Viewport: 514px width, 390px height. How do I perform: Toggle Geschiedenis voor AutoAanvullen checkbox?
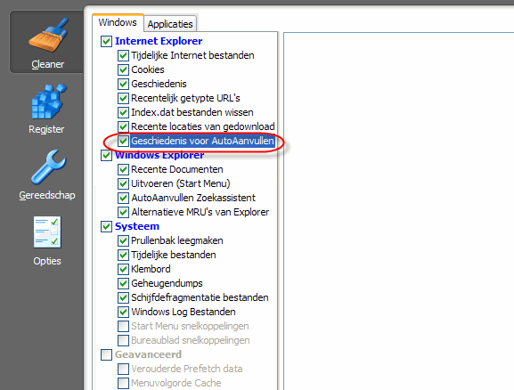coord(123,141)
